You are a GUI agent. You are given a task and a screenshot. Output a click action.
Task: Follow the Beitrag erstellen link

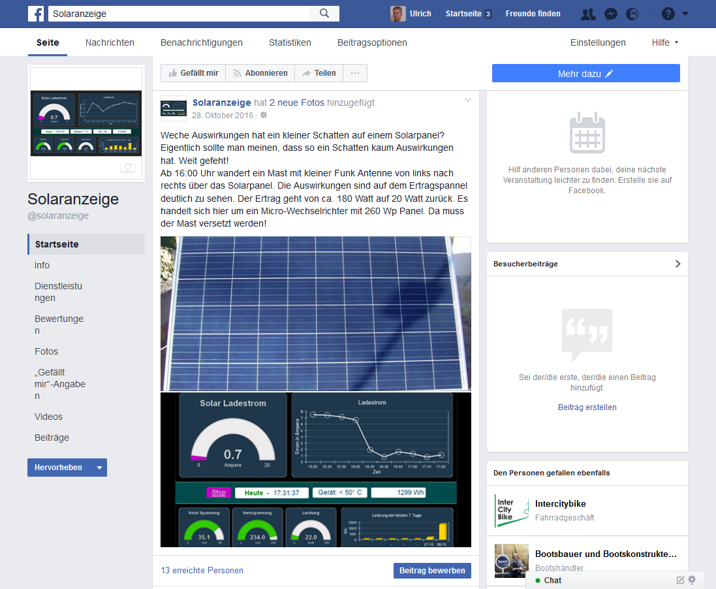[587, 407]
